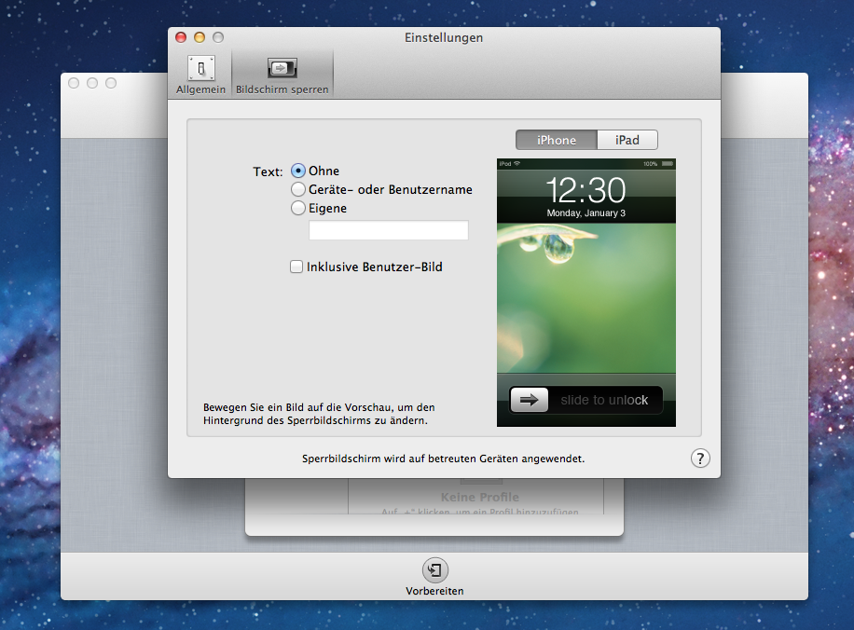Click the Einstellungen window title
Screen dimensions: 854x630
pos(444,37)
